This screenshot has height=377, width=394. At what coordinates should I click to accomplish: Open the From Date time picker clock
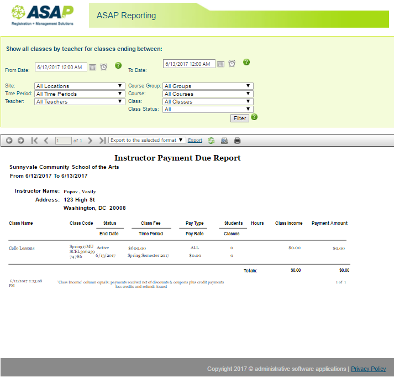coord(103,67)
